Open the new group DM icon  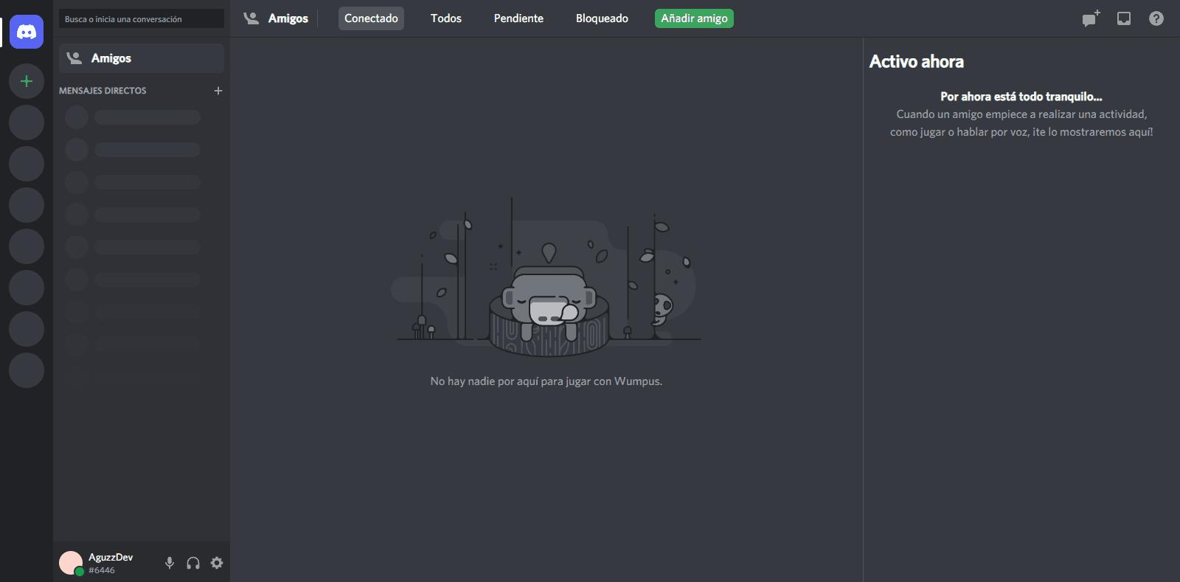click(1090, 18)
